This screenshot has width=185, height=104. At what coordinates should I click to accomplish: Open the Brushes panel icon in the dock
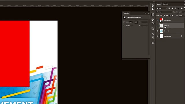(153, 20)
